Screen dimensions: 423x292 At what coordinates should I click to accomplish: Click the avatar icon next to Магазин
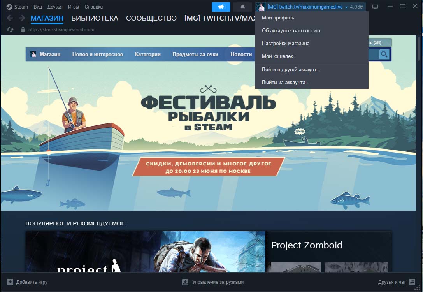tap(33, 54)
